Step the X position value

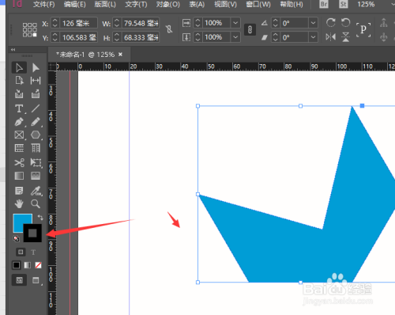[x=55, y=23]
